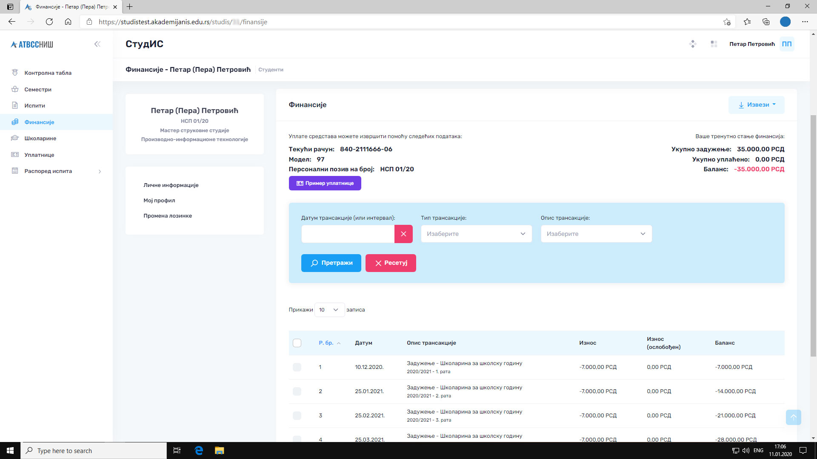Go to browser home page

tap(68, 22)
